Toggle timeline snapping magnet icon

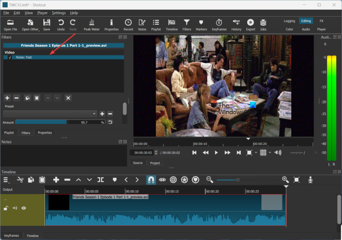[x=151, y=180]
